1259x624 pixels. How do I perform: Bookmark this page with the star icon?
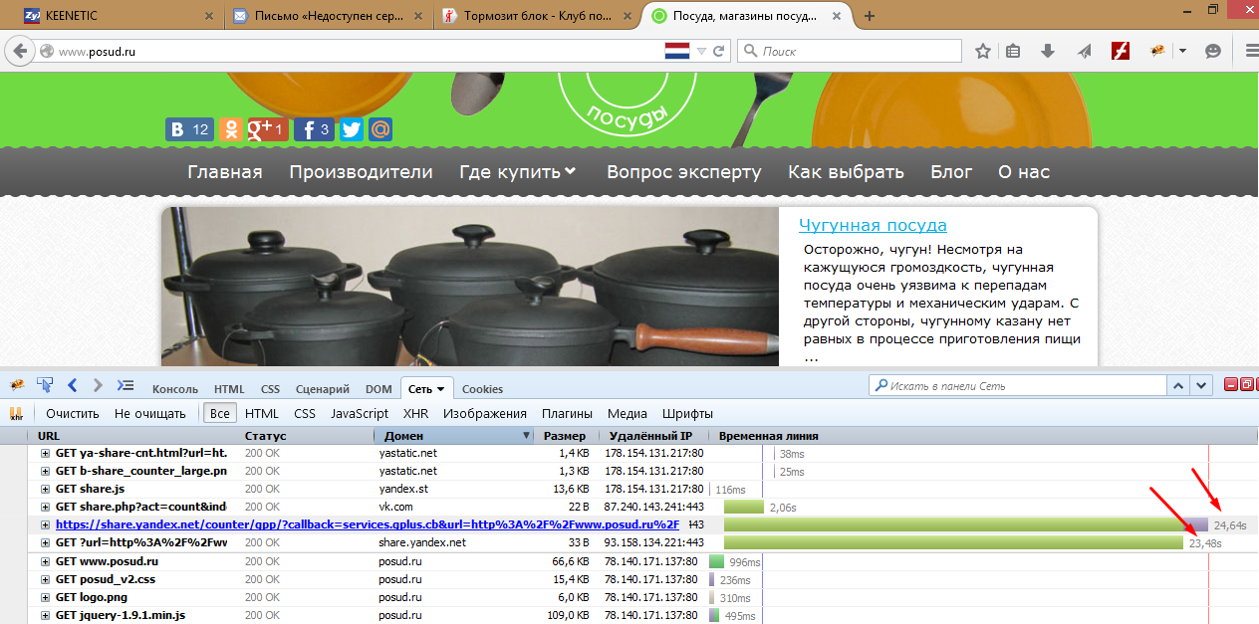point(982,51)
